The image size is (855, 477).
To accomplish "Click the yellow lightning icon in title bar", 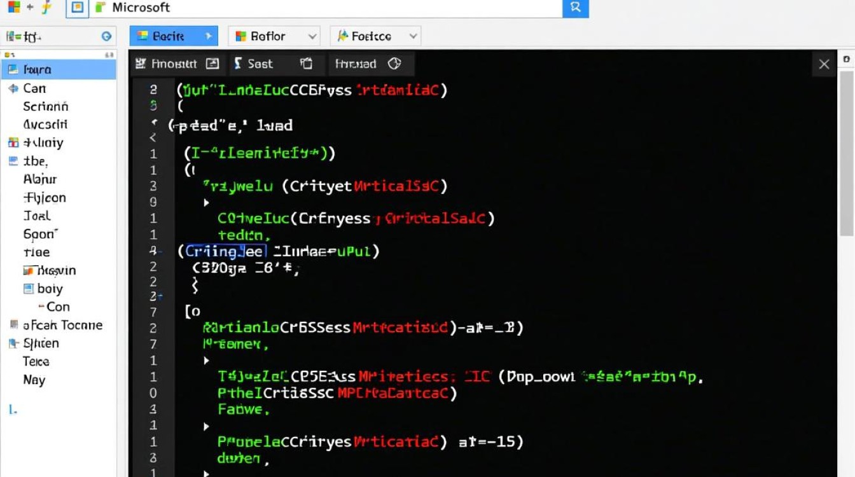I will coord(46,8).
